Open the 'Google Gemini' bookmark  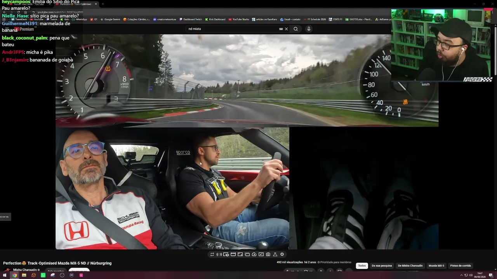click(x=110, y=19)
